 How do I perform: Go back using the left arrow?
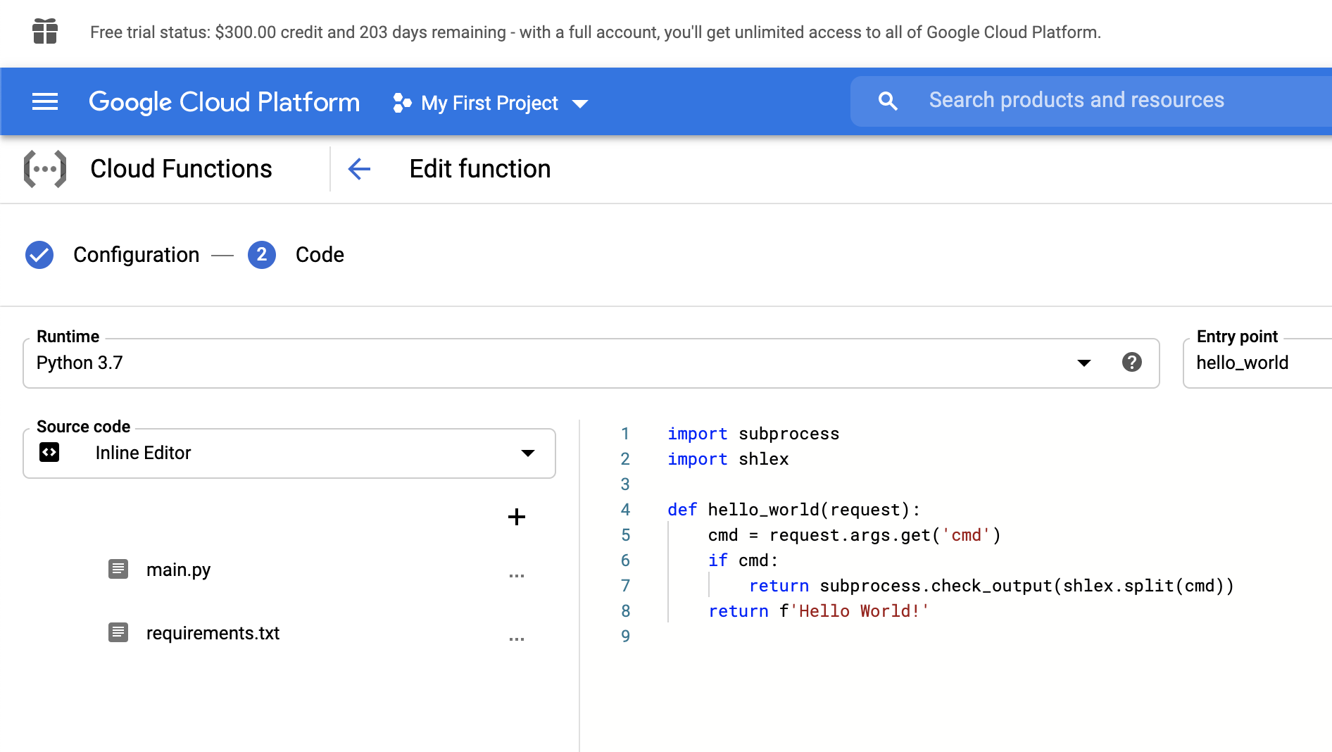coord(359,169)
